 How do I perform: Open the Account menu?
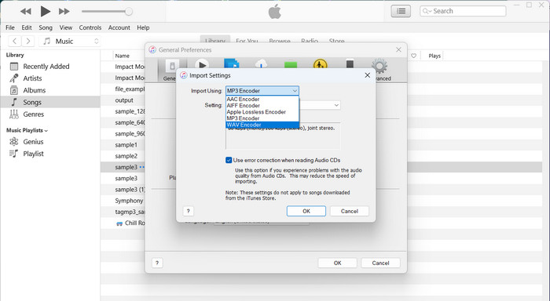[x=119, y=27]
